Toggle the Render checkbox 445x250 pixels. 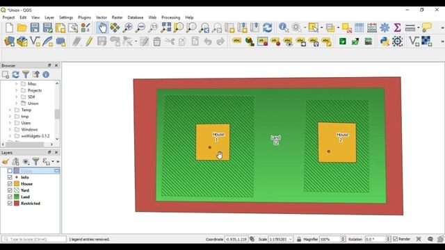(x=396, y=239)
